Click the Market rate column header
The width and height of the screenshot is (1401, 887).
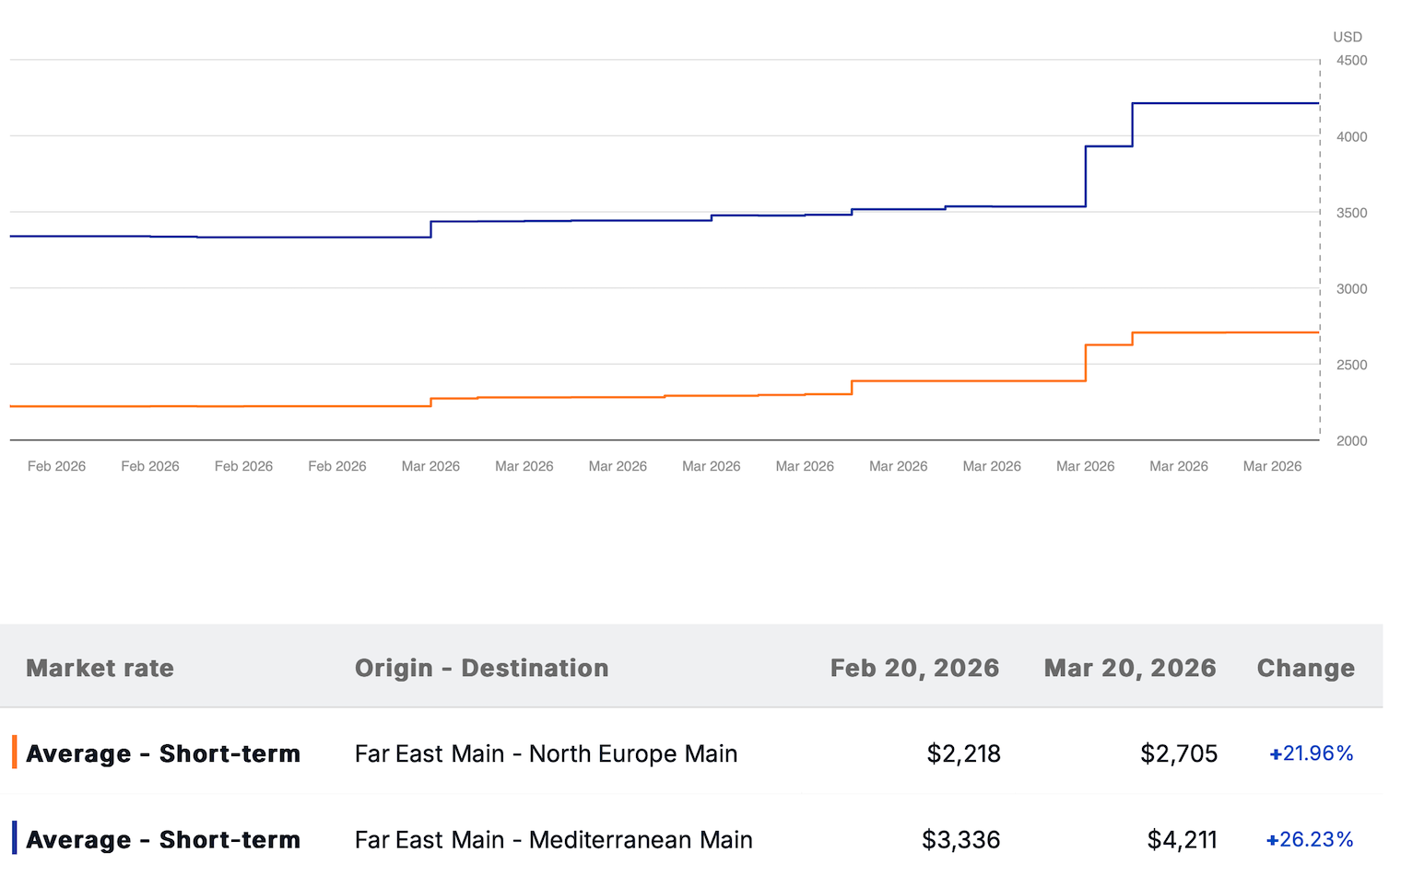pyautogui.click(x=100, y=668)
